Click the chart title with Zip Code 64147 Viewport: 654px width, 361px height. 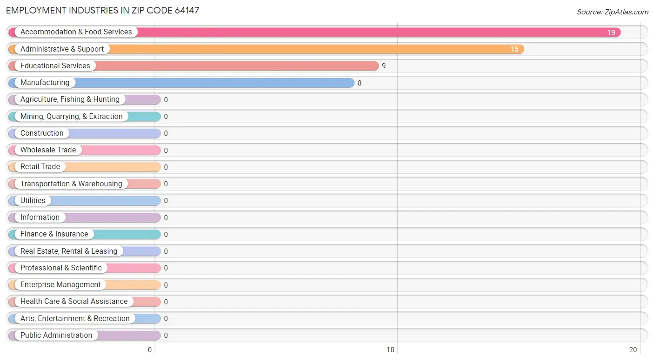[x=103, y=10]
